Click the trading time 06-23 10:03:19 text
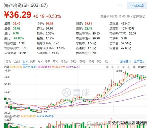Viewport: 150px width, 128px height. (x=120, y=16)
